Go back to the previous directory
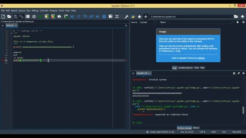 click(140, 16)
